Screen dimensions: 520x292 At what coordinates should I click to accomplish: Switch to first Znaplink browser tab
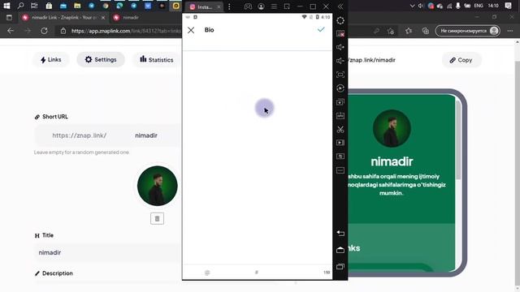tap(63, 18)
